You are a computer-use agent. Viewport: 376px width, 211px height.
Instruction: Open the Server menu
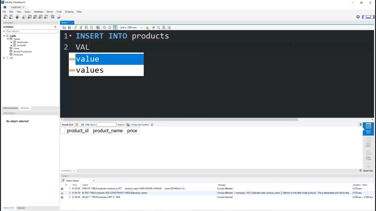(49, 12)
